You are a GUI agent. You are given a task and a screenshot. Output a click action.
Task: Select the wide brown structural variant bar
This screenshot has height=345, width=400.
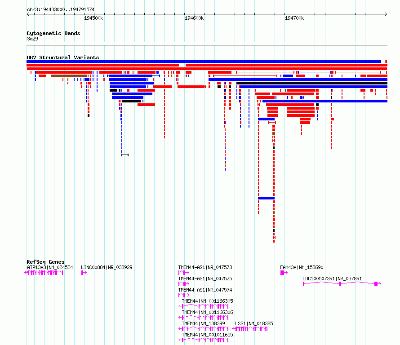tap(69, 76)
